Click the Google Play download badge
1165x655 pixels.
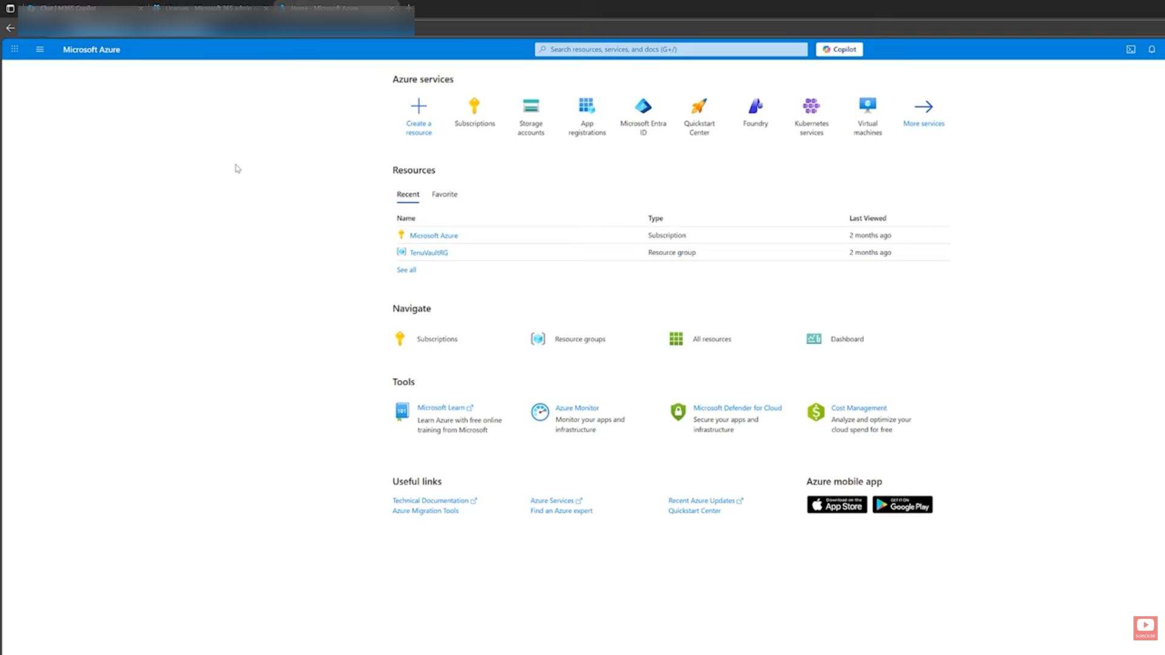pyautogui.click(x=902, y=505)
